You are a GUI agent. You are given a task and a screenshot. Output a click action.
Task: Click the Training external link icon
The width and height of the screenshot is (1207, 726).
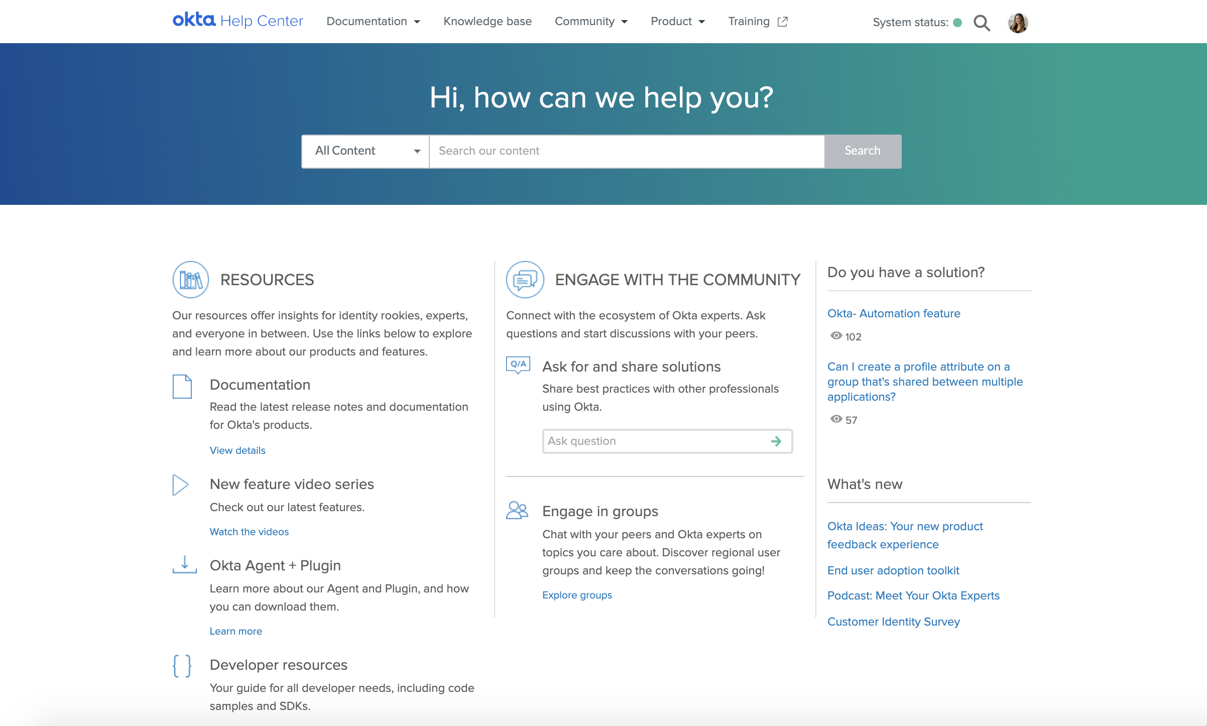(x=782, y=22)
